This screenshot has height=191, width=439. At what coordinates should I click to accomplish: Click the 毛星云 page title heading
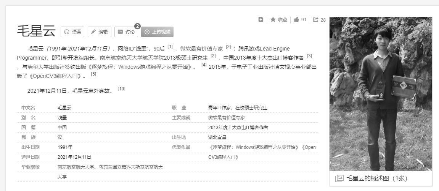click(x=36, y=31)
